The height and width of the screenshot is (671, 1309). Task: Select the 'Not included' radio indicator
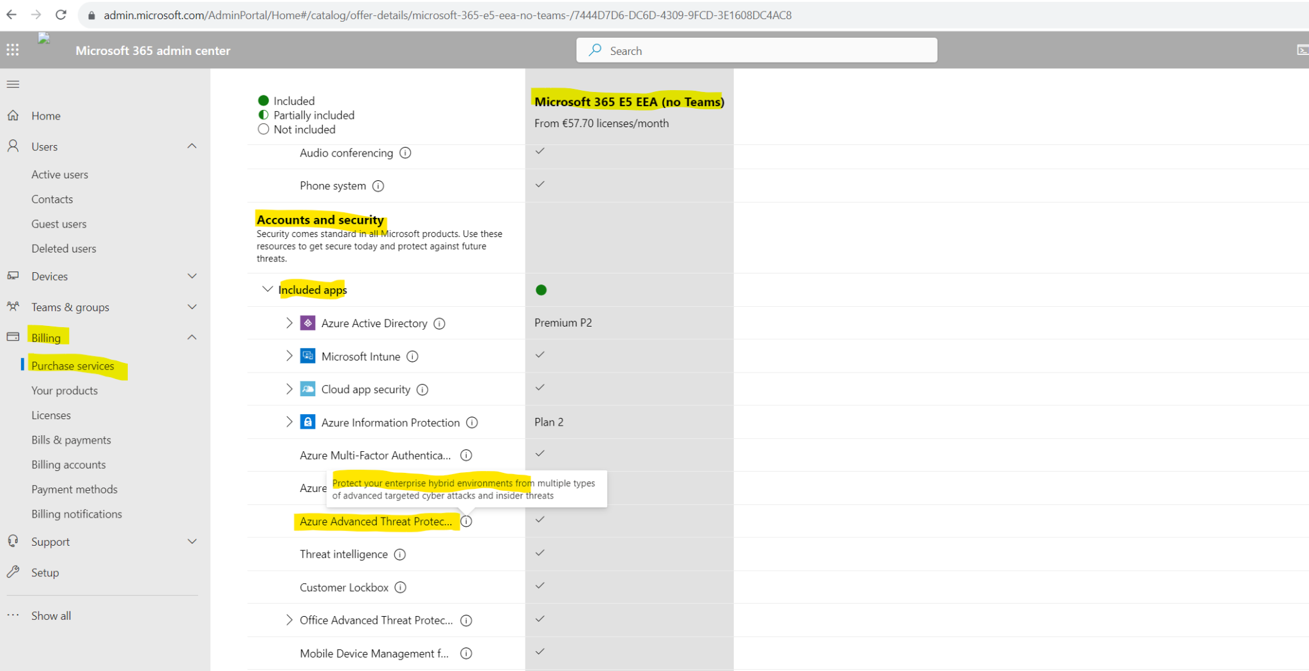pyautogui.click(x=263, y=129)
